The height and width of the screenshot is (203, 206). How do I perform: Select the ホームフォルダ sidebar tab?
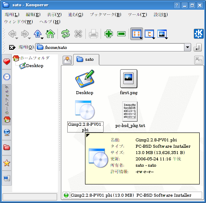tap(7, 105)
